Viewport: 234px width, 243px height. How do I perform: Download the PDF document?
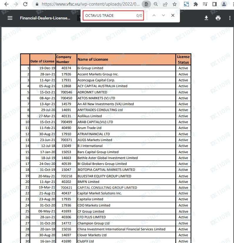coord(206,18)
